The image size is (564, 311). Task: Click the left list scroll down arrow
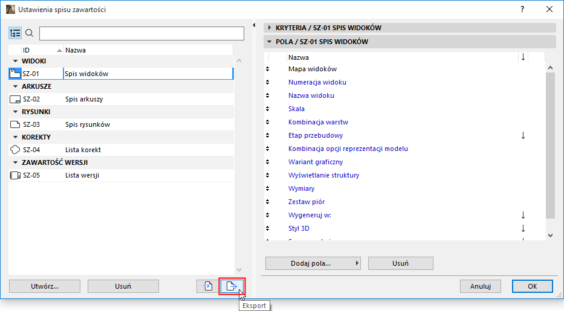[239, 270]
